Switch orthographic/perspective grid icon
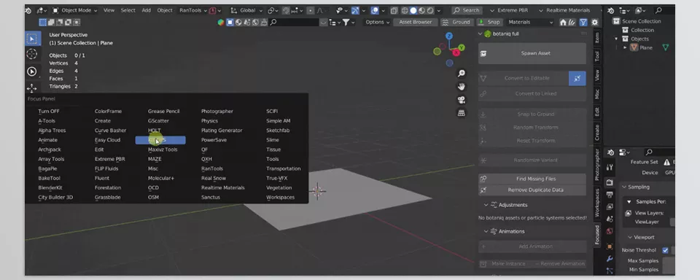Viewport: 700px width, 280px height. (x=461, y=114)
